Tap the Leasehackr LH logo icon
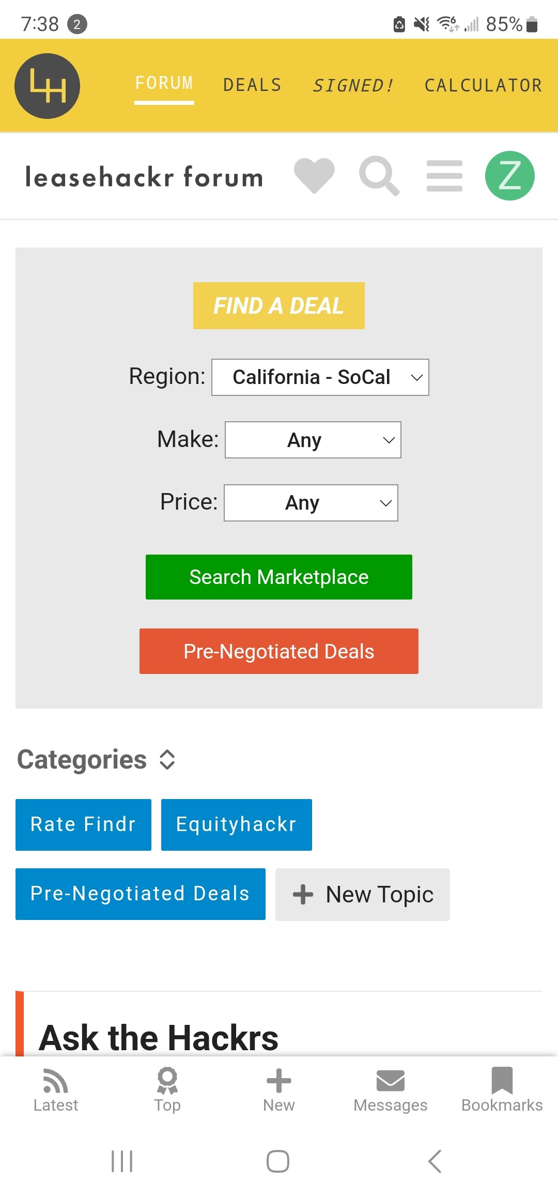This screenshot has height=1197, width=558. coord(48,86)
